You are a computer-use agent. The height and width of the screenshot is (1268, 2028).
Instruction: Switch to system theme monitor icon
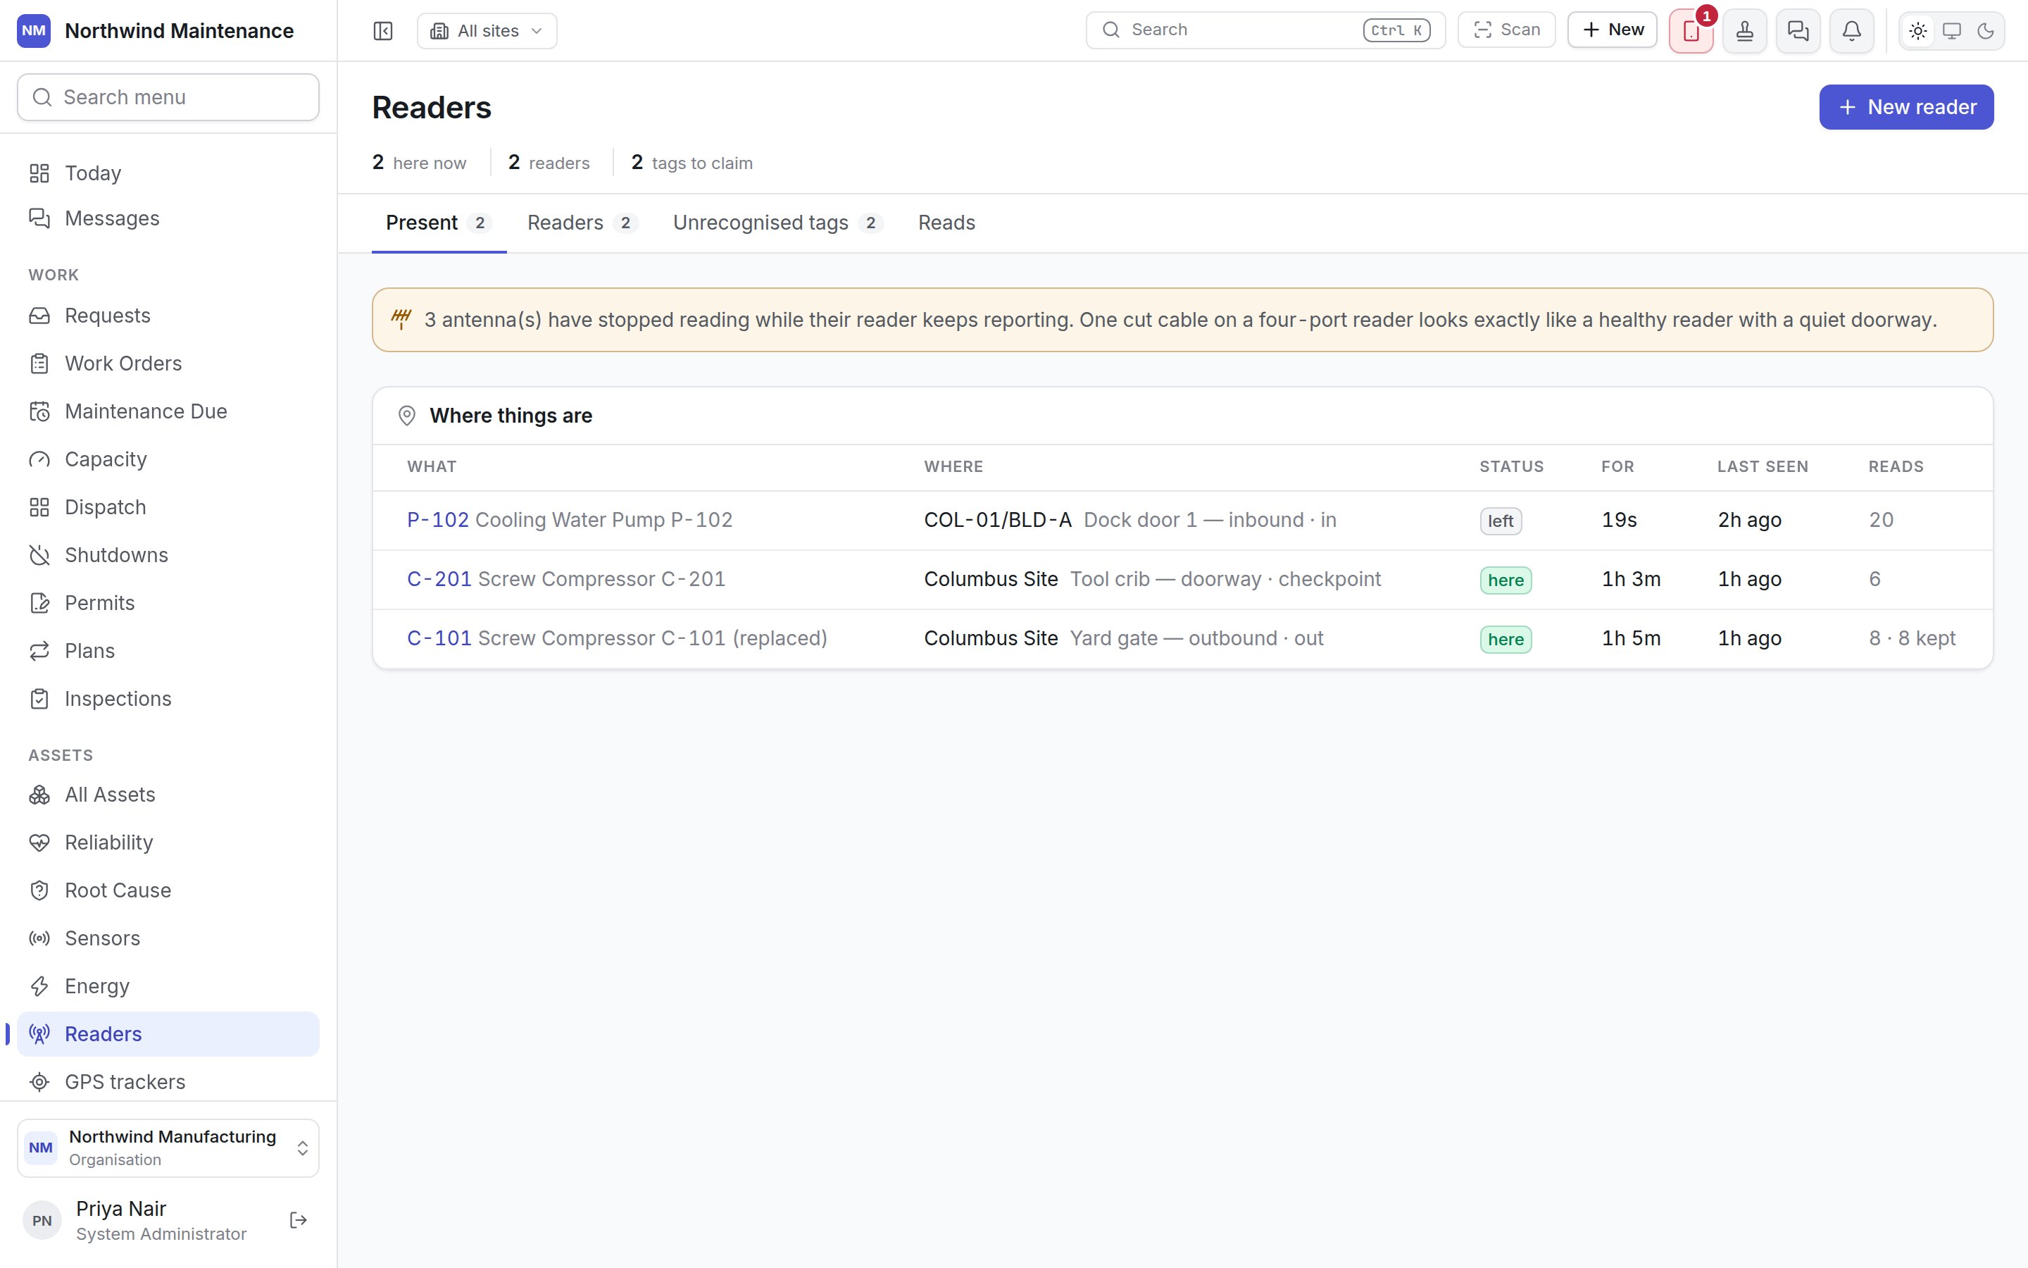pyautogui.click(x=1952, y=31)
